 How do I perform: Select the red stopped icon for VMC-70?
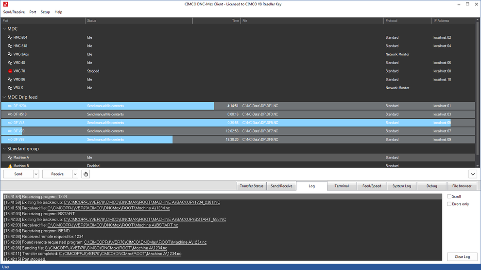coord(10,71)
